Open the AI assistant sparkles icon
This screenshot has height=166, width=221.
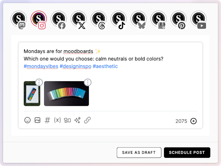[78, 120]
